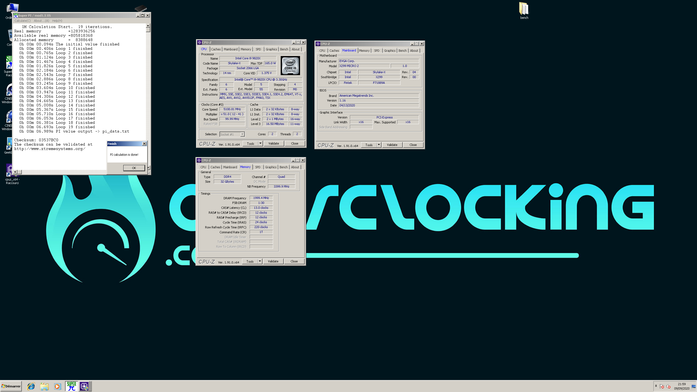697x392 pixels.
Task: Click Validate in CPU window
Action: click(274, 143)
